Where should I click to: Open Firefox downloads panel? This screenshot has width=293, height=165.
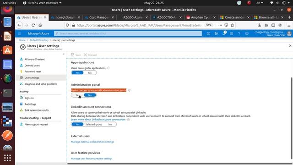[x=260, y=25]
